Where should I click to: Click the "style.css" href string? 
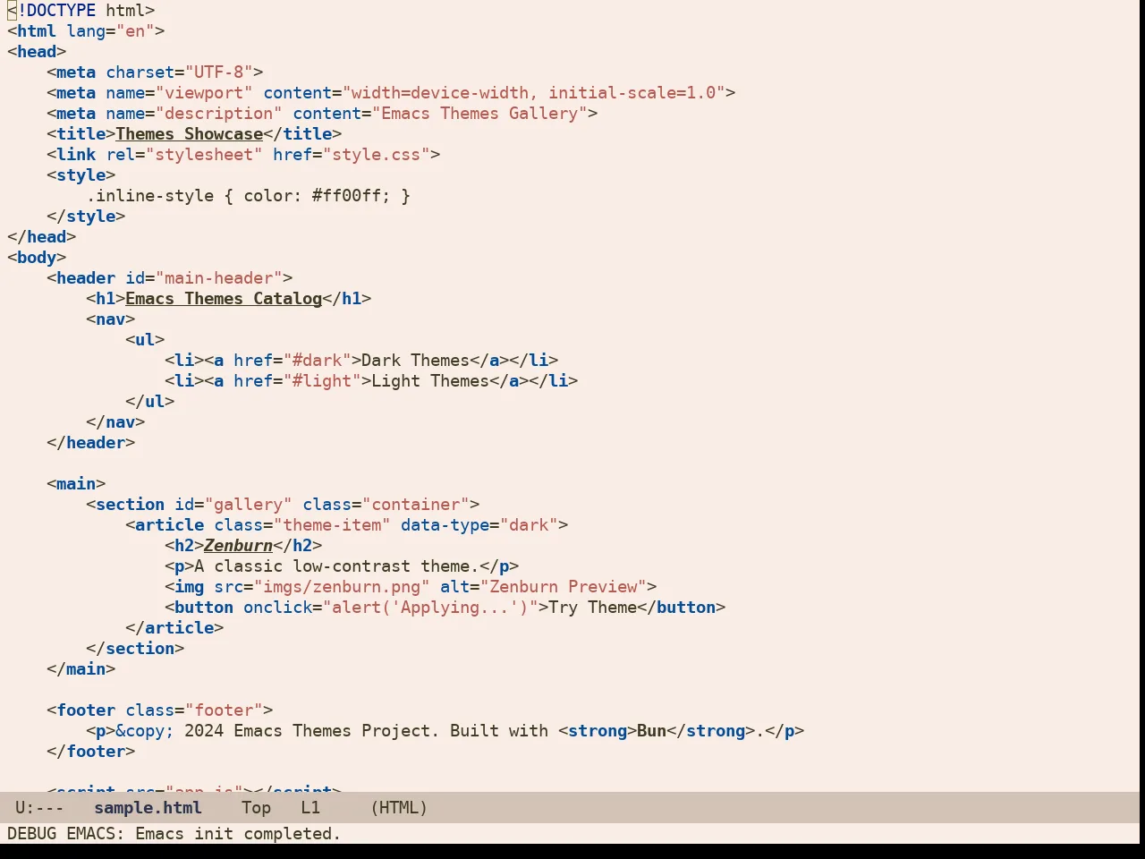click(377, 155)
